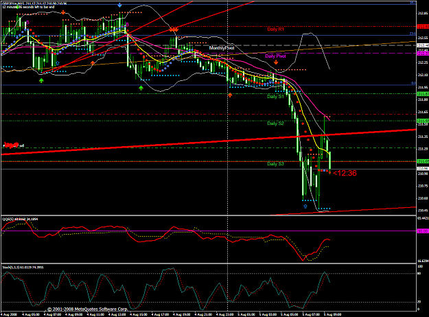Click the 0.0 Fibonacci level label
Screen dimensions: 429x317
coord(413,83)
